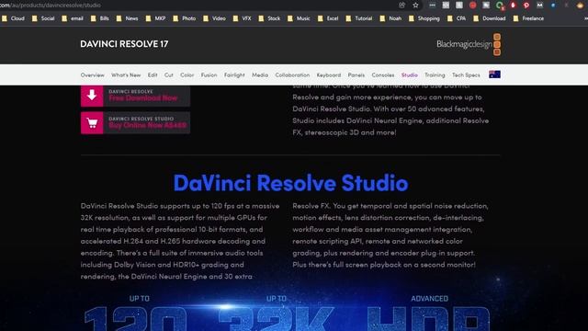Open the Video bookmarks folder
Viewport: 588px width, 331px height.
[214, 18]
